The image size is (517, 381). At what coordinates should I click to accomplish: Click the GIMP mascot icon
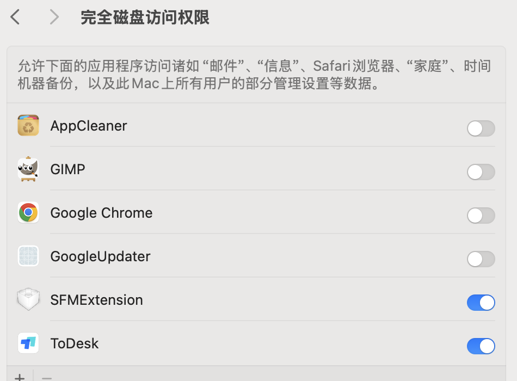click(x=28, y=169)
